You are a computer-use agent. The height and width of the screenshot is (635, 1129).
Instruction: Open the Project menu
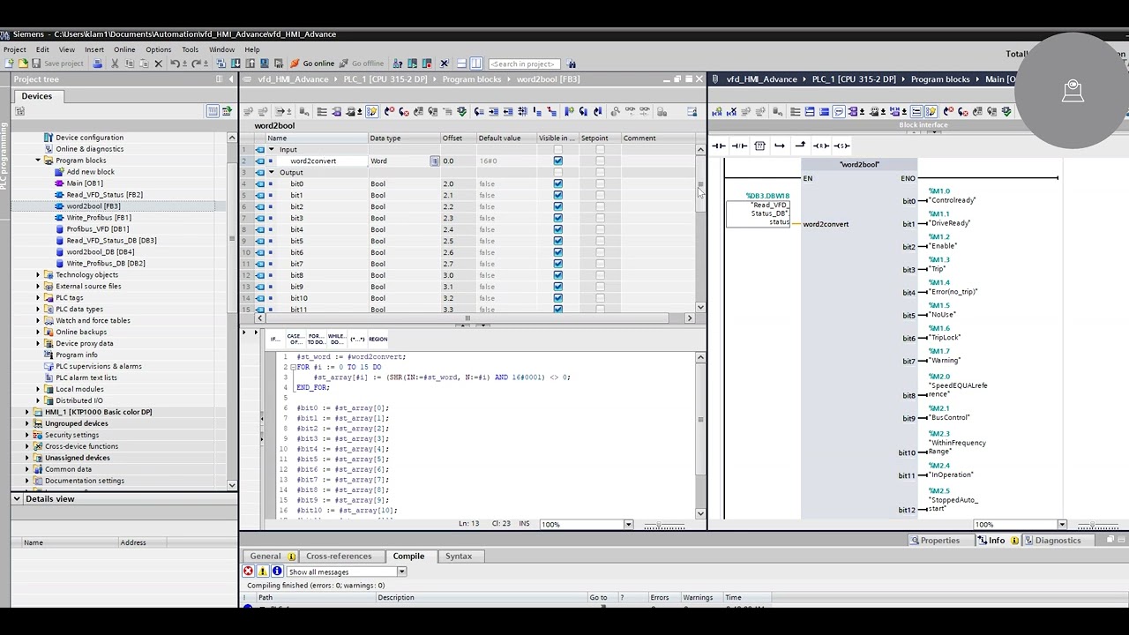14,49
